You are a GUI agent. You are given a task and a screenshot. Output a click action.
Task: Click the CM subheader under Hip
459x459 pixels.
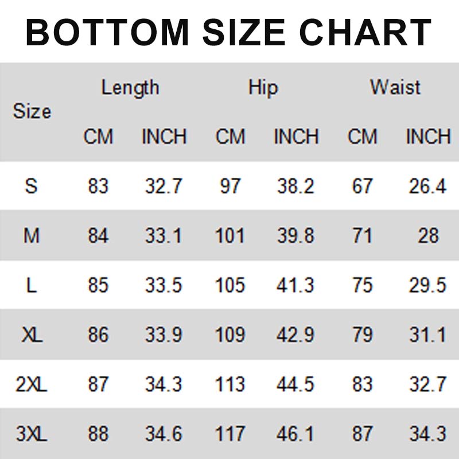pyautogui.click(x=230, y=137)
